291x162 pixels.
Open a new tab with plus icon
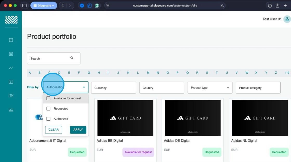tap(285, 5)
